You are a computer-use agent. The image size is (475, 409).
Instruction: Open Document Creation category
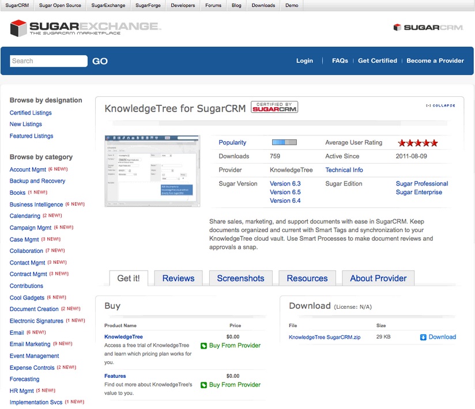(34, 309)
